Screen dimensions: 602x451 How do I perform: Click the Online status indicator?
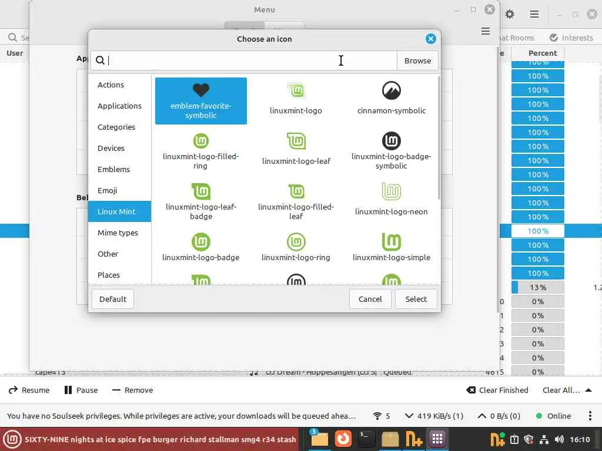coord(553,416)
